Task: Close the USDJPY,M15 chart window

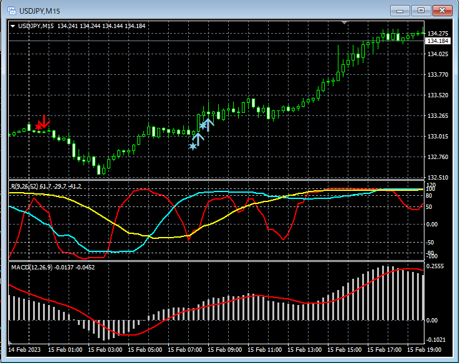Action: point(442,11)
